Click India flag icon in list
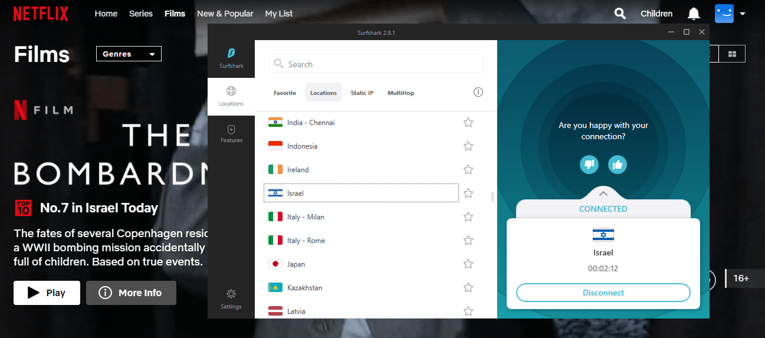 point(275,122)
